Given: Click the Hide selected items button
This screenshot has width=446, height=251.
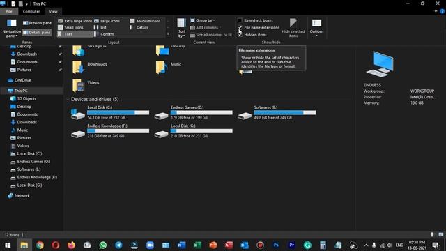Looking at the screenshot, I should coord(293,28).
